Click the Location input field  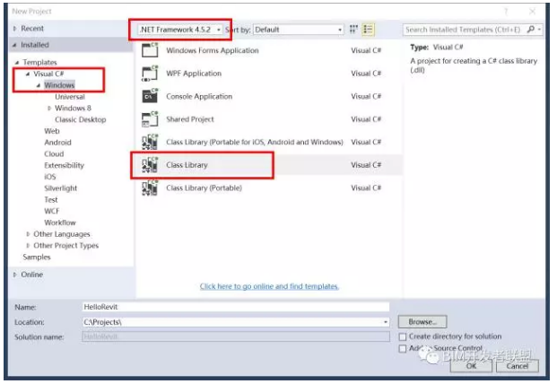tap(236, 322)
